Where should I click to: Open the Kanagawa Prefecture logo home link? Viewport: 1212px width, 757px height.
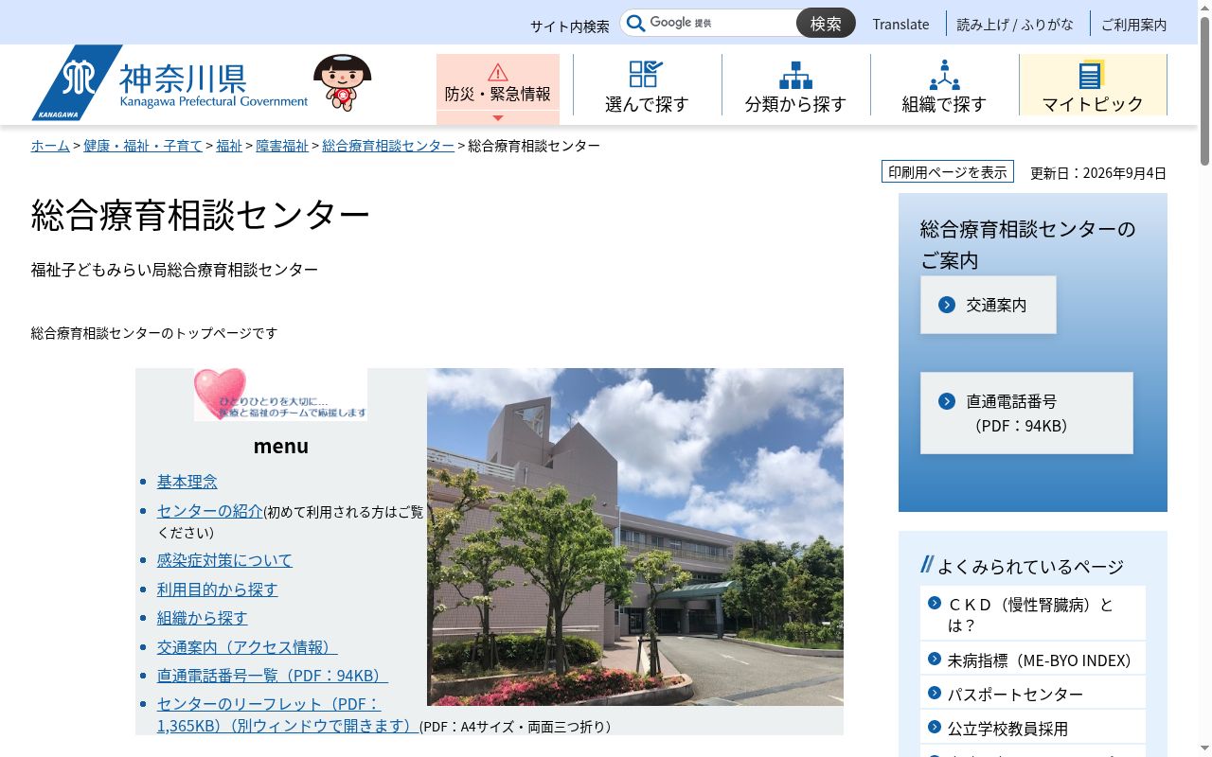170,83
